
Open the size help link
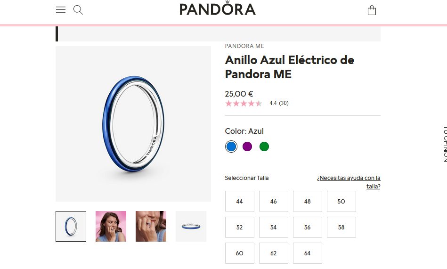pyautogui.click(x=349, y=182)
